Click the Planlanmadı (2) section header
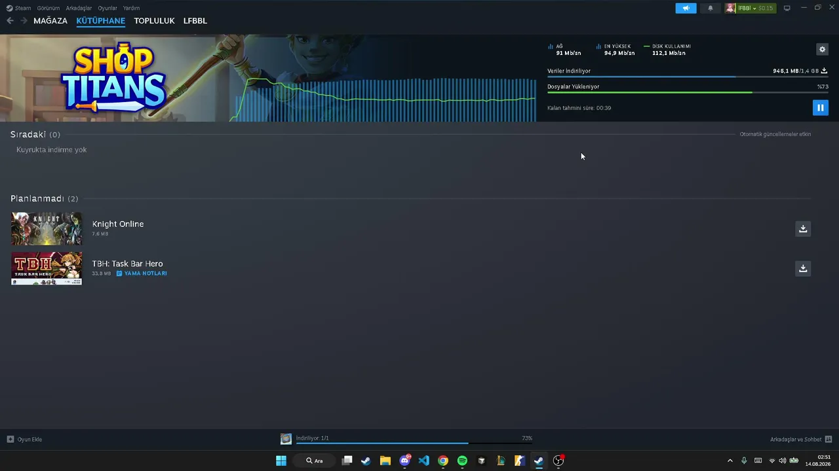Viewport: 839px width, 471px height. 44,198
